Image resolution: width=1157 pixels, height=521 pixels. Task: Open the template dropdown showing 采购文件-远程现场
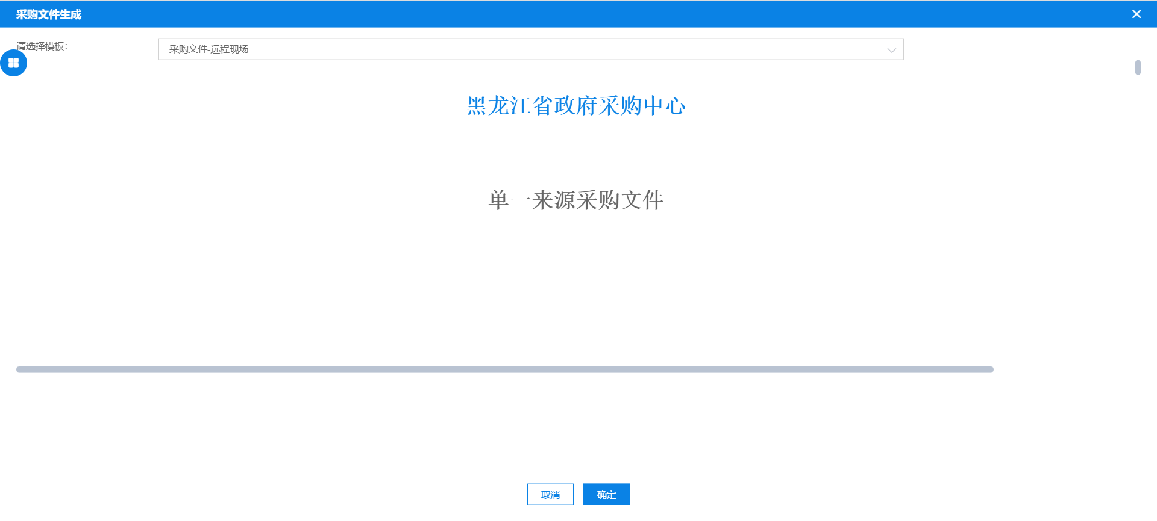pyautogui.click(x=531, y=49)
